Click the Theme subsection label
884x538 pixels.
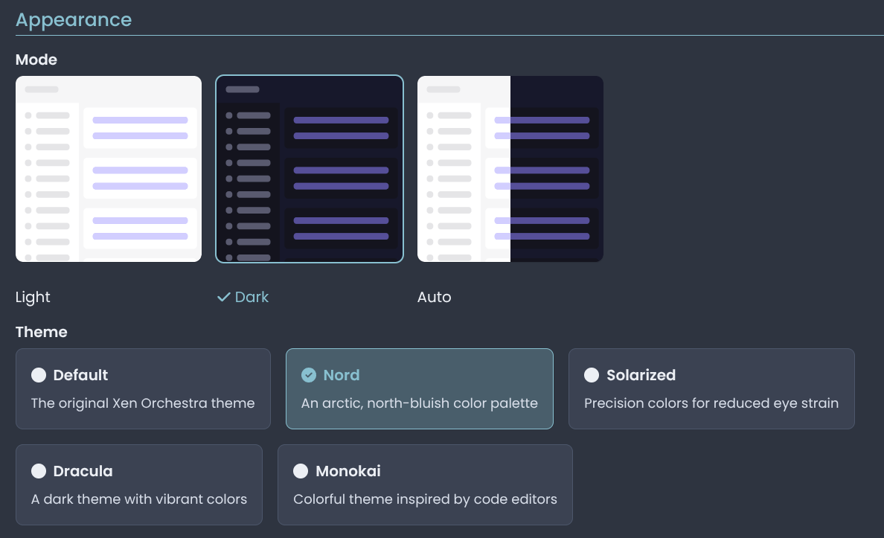[42, 332]
